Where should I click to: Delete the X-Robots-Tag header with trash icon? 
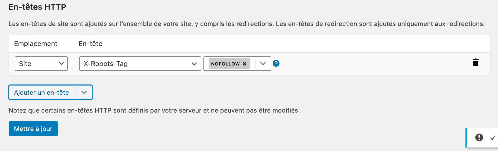[475, 63]
